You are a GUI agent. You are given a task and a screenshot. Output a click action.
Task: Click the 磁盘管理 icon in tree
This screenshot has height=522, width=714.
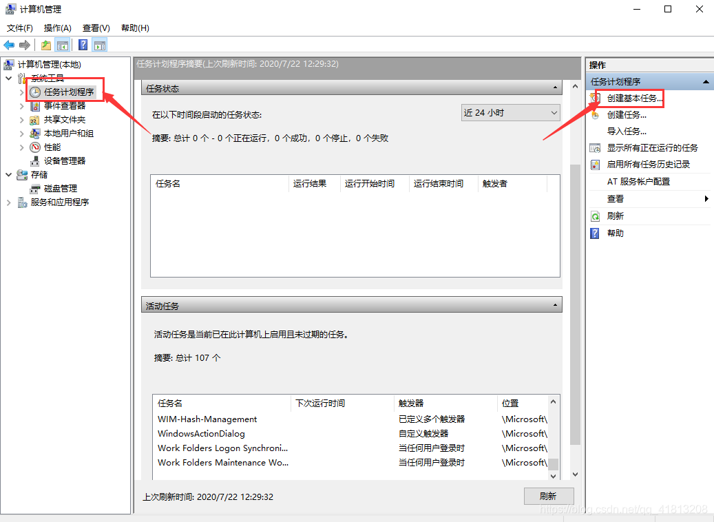[x=35, y=189]
